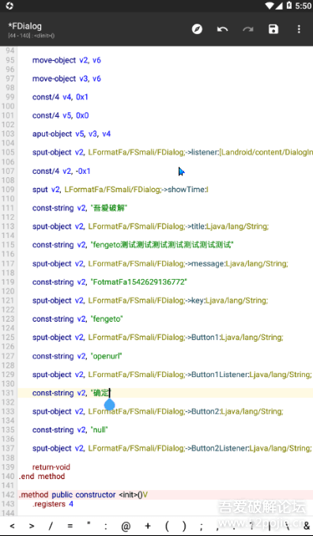The width and height of the screenshot is (313, 536).
Task: Click the 'const/4 v5, 0x0' line
Action: coord(61,115)
